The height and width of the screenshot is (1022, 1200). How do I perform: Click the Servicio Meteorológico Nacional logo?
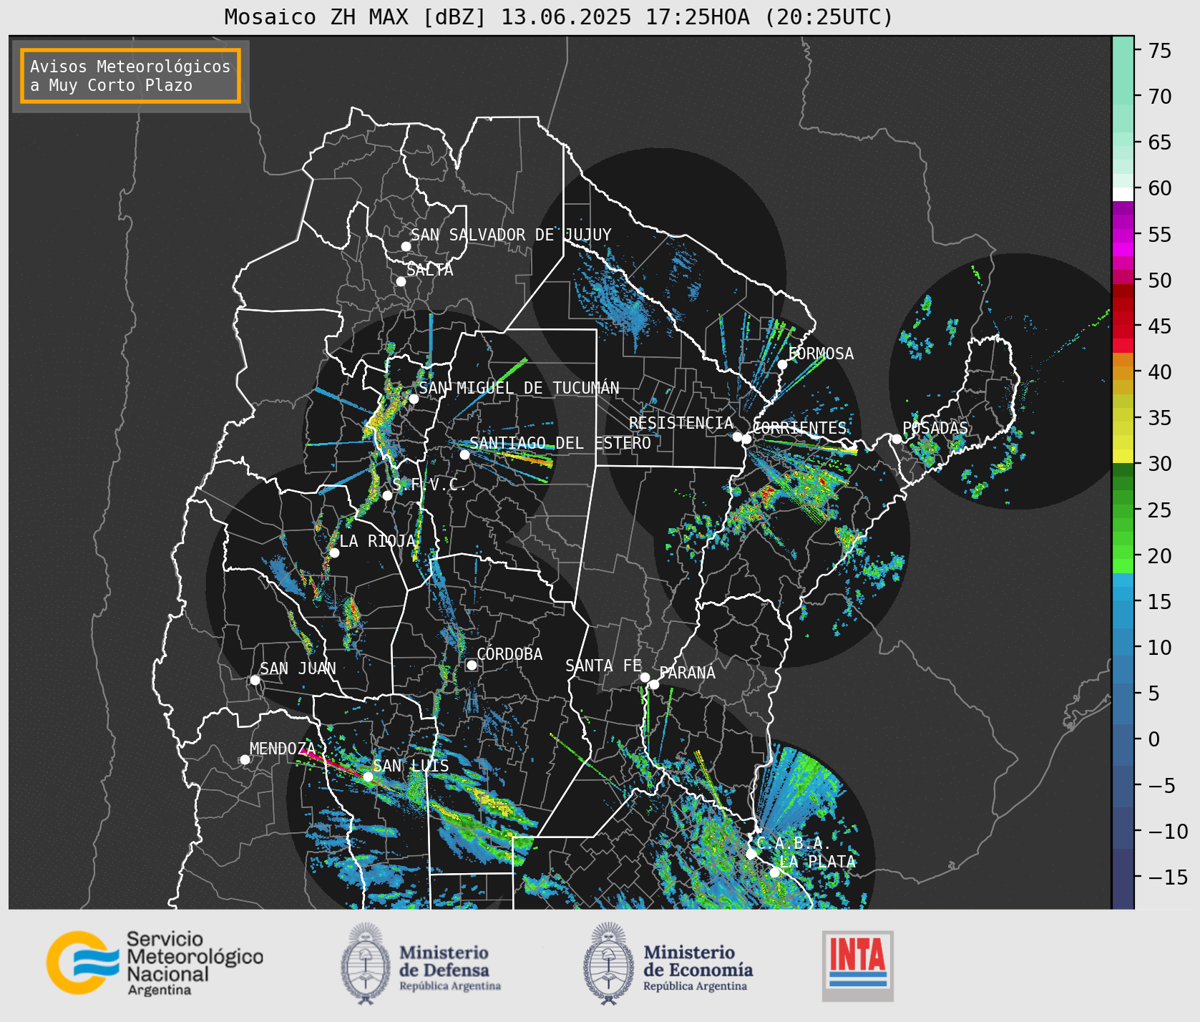click(x=155, y=963)
